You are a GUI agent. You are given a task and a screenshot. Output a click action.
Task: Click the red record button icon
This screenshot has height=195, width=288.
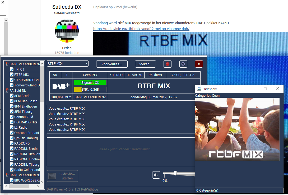pos(167,64)
